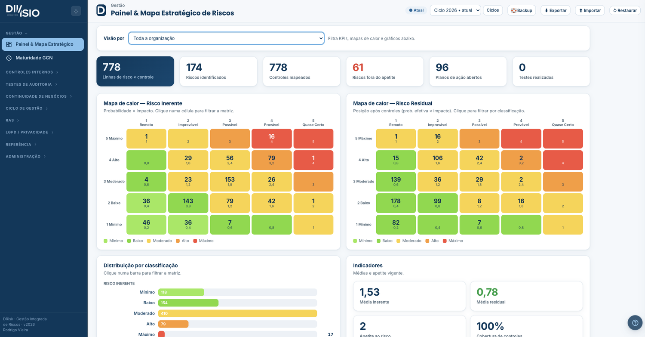
Task: Select the 174 Riscos identificados card
Action: click(x=218, y=71)
